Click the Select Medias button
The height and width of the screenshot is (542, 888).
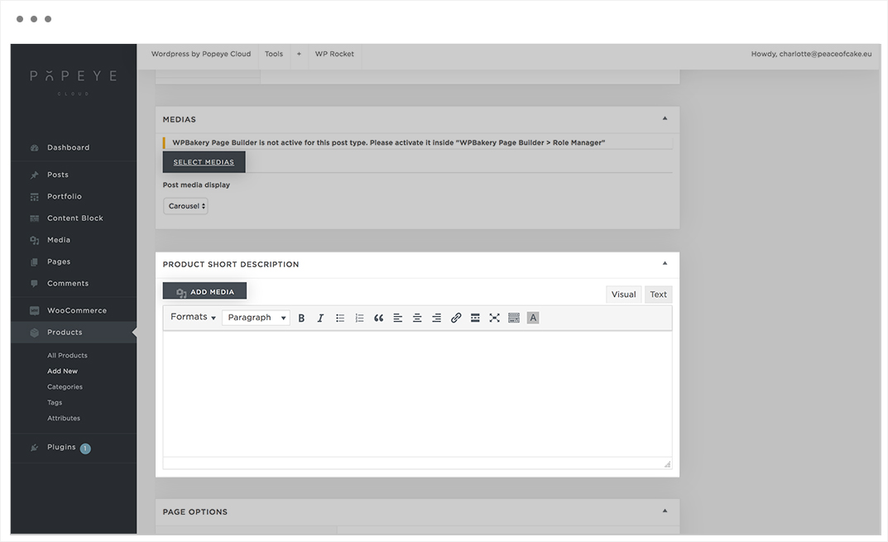[x=204, y=162]
